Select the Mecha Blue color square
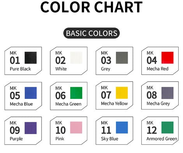 point(31,93)
